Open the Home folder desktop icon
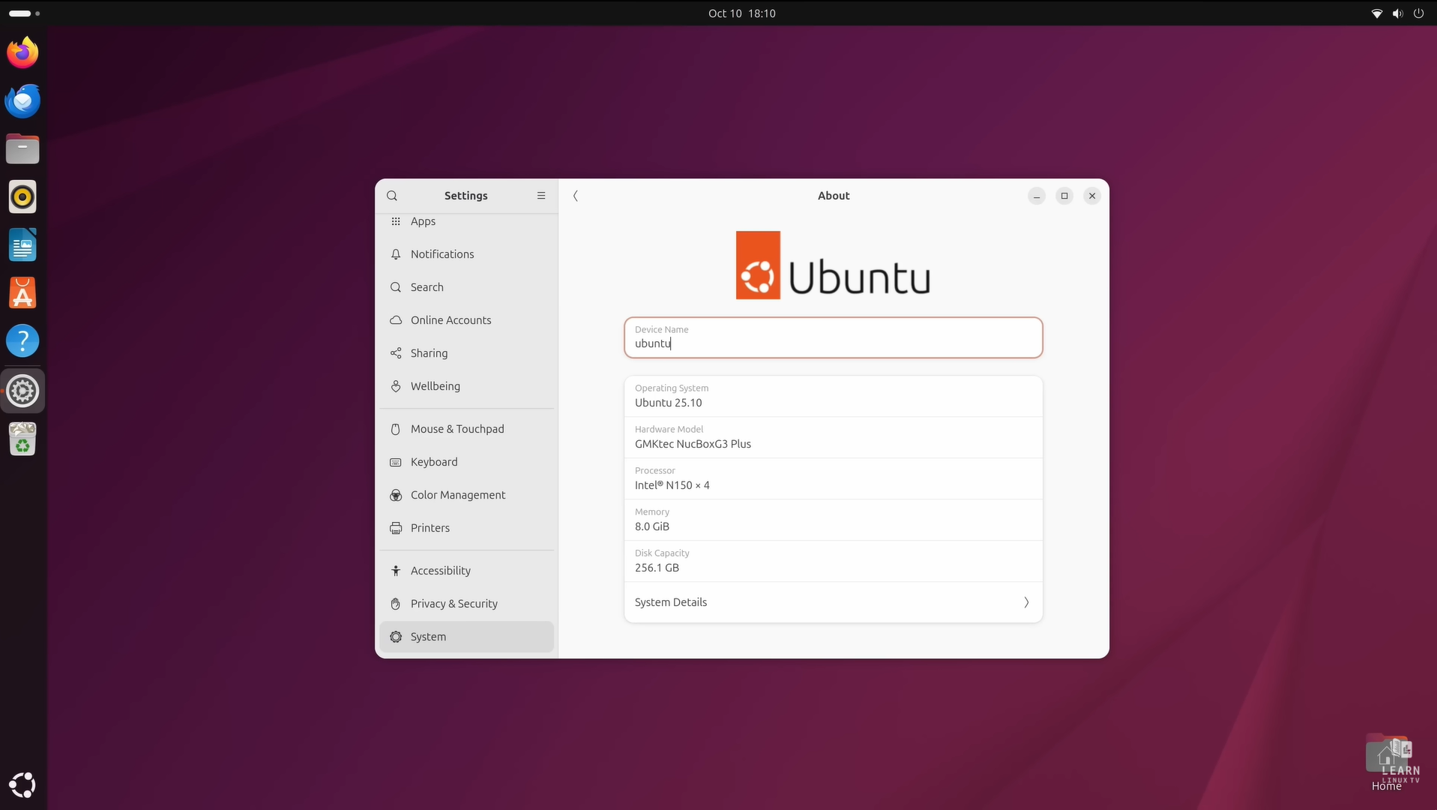This screenshot has width=1437, height=810. click(1387, 763)
